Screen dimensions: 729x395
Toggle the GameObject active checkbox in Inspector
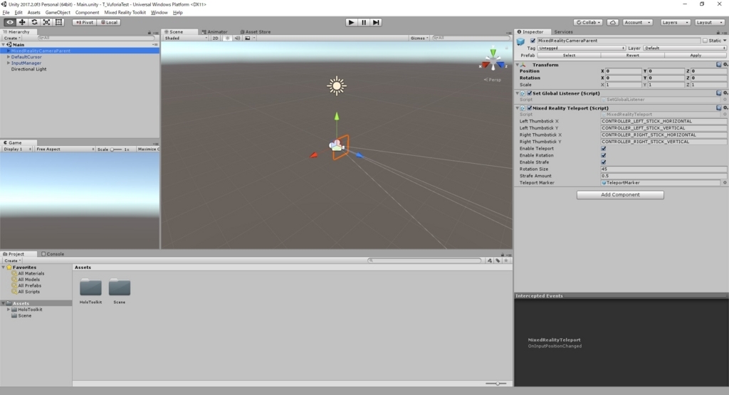(x=533, y=41)
